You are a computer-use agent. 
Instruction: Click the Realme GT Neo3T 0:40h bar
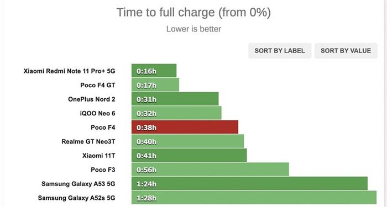pos(187,141)
